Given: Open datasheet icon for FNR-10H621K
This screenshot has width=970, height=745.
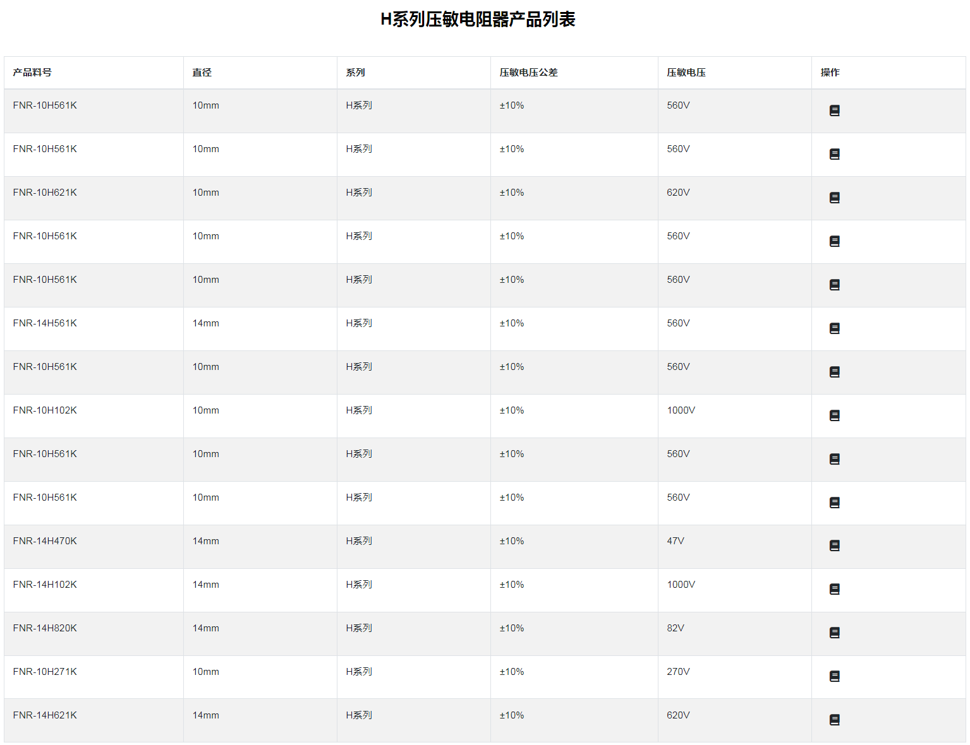Looking at the screenshot, I should point(834,198).
